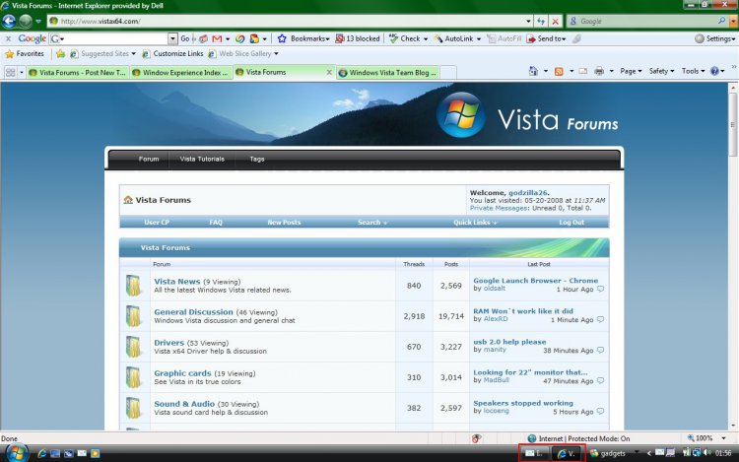Viewport: 739px width, 462px height.
Task: Open the forum Search dropdown link
Action: [x=371, y=223]
